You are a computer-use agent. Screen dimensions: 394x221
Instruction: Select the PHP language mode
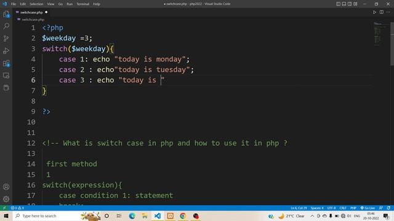(353, 208)
